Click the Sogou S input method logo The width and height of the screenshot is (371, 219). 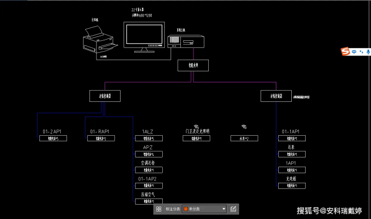coord(345,51)
